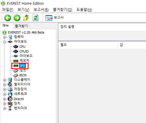Viewport: 146px width, 123px height.
Task: Click the 저장장치 drive icon
Action: click(10, 89)
